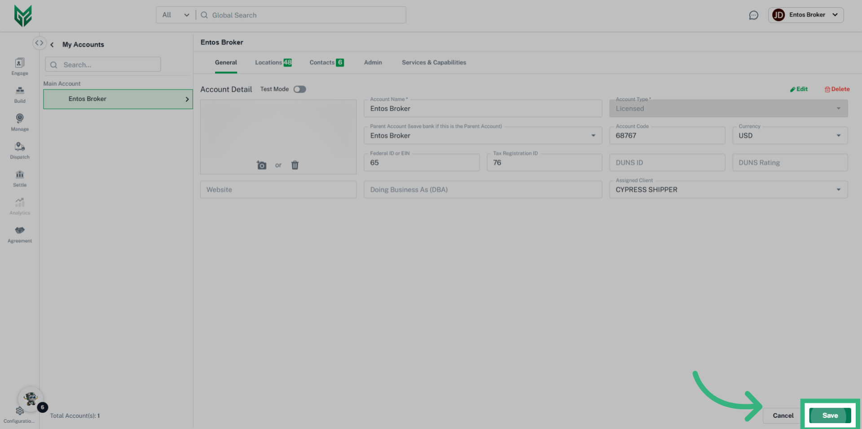862x429 pixels.
Task: Click the 'Total Account(s): 1' text
Action: (75, 416)
